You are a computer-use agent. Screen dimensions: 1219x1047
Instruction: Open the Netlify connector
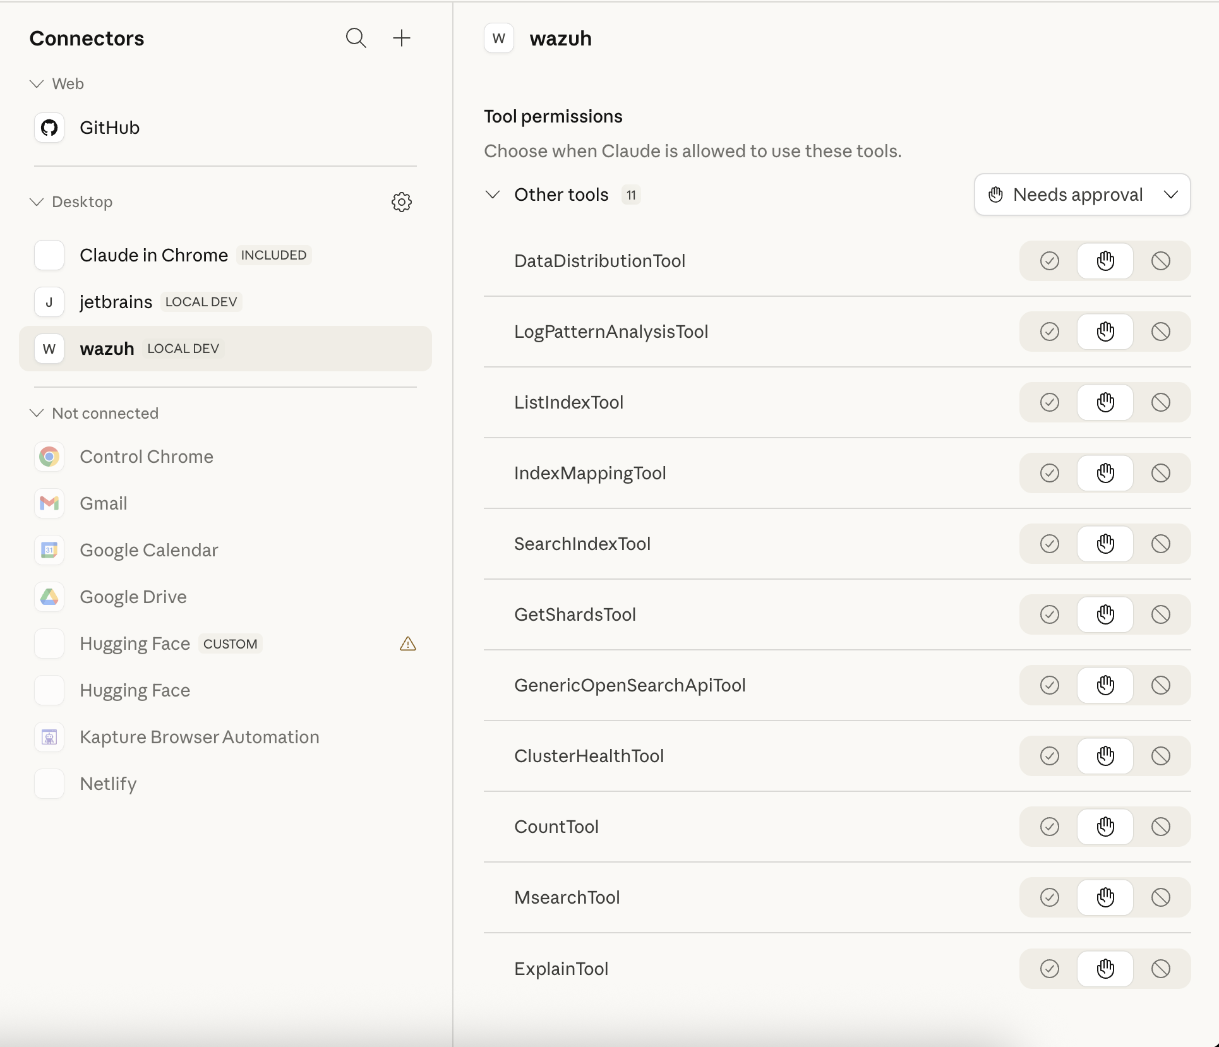pyautogui.click(x=107, y=783)
